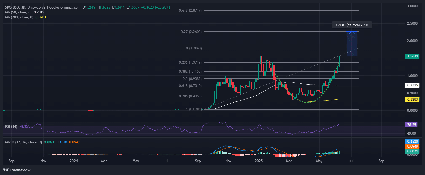Select the 0.786 (0.4059) Fibonacci label
425x175 pixels.
pos(190,96)
